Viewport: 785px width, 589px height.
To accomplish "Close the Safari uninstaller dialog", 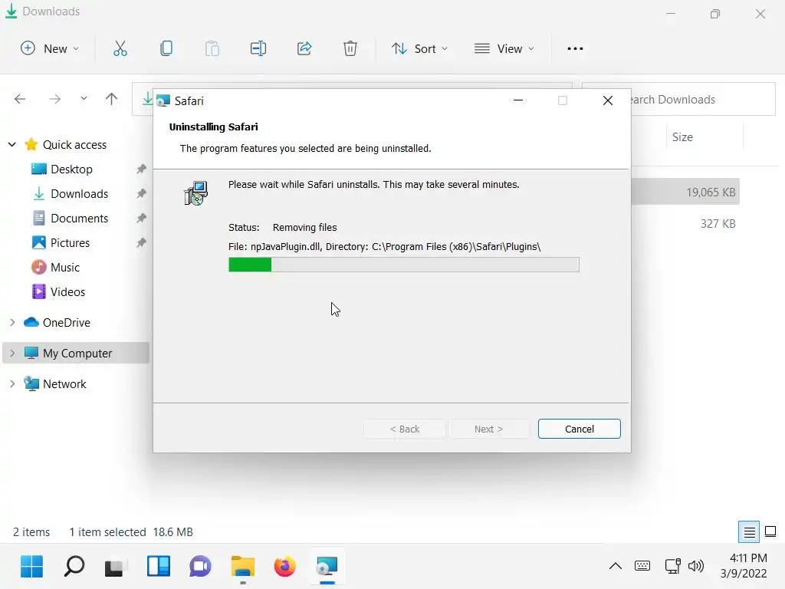I will tap(608, 100).
